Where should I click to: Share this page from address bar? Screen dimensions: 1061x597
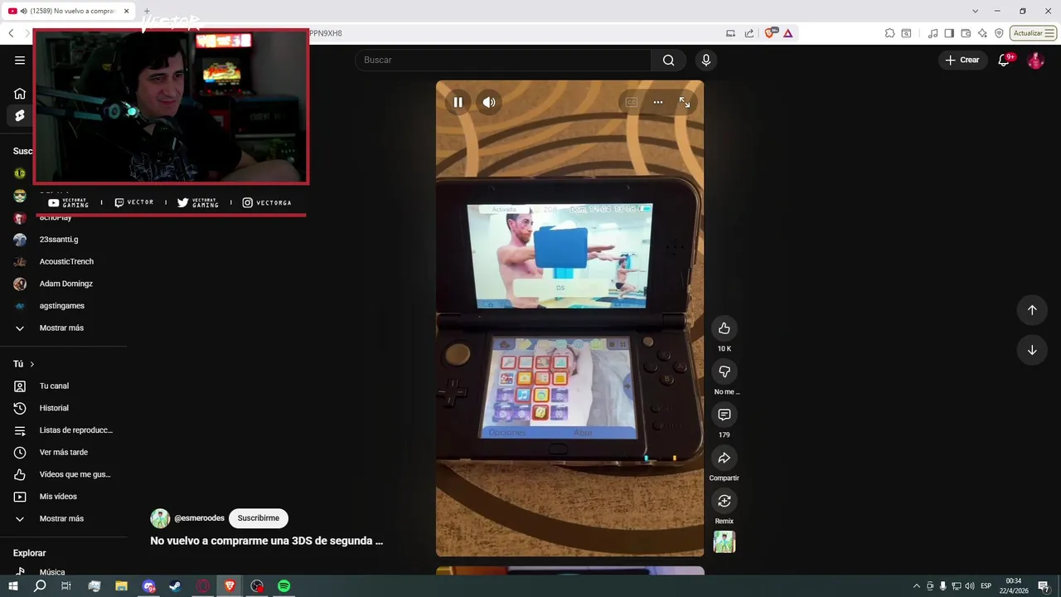click(749, 33)
